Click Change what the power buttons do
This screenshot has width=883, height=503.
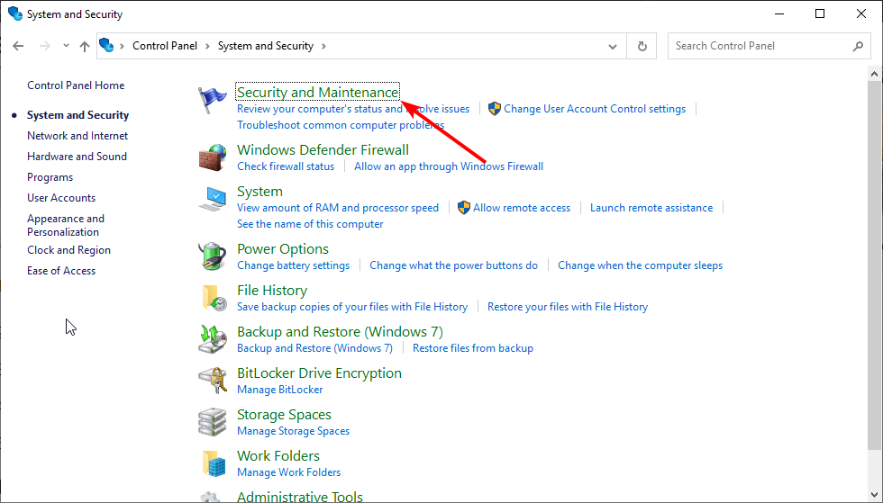(x=454, y=265)
